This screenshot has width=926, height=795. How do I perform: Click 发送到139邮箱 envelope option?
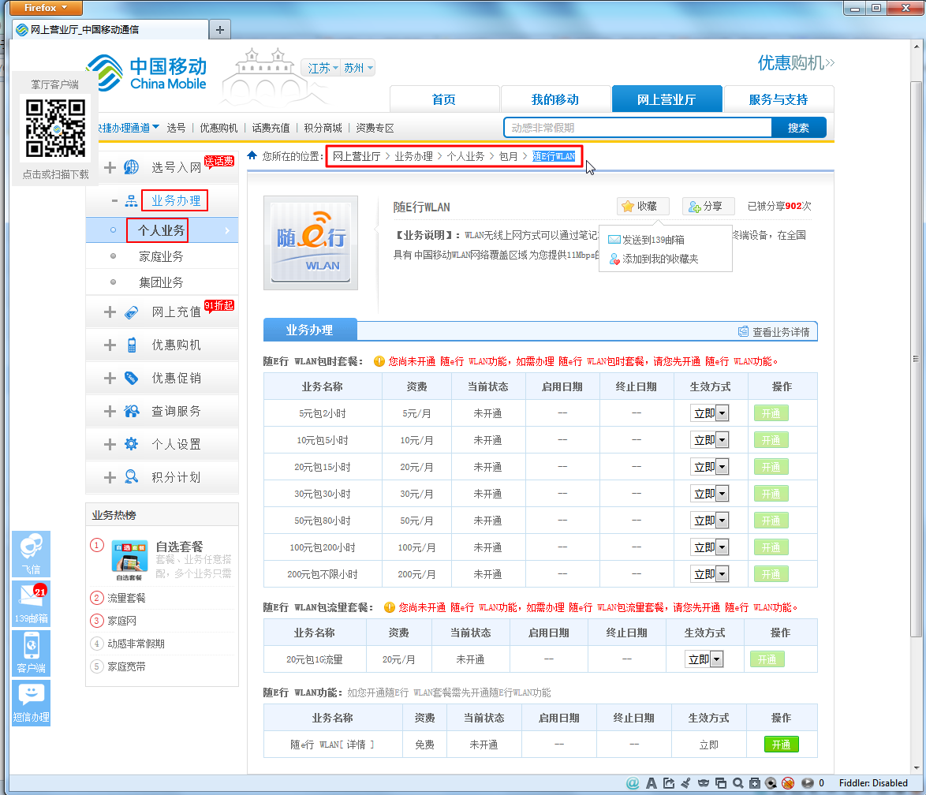tap(646, 240)
